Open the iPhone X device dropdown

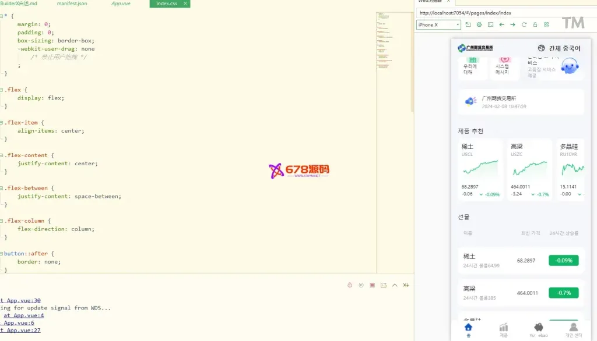coord(438,24)
